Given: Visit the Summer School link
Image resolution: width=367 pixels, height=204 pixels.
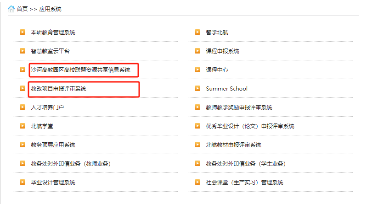Looking at the screenshot, I should 226,89.
